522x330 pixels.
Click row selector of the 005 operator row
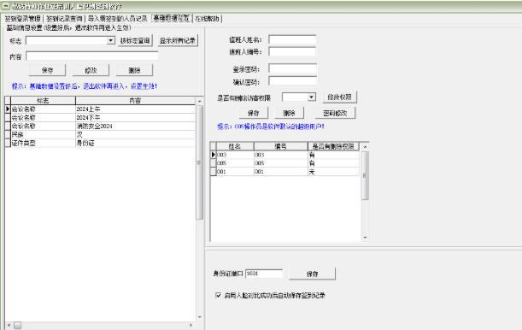click(213, 163)
